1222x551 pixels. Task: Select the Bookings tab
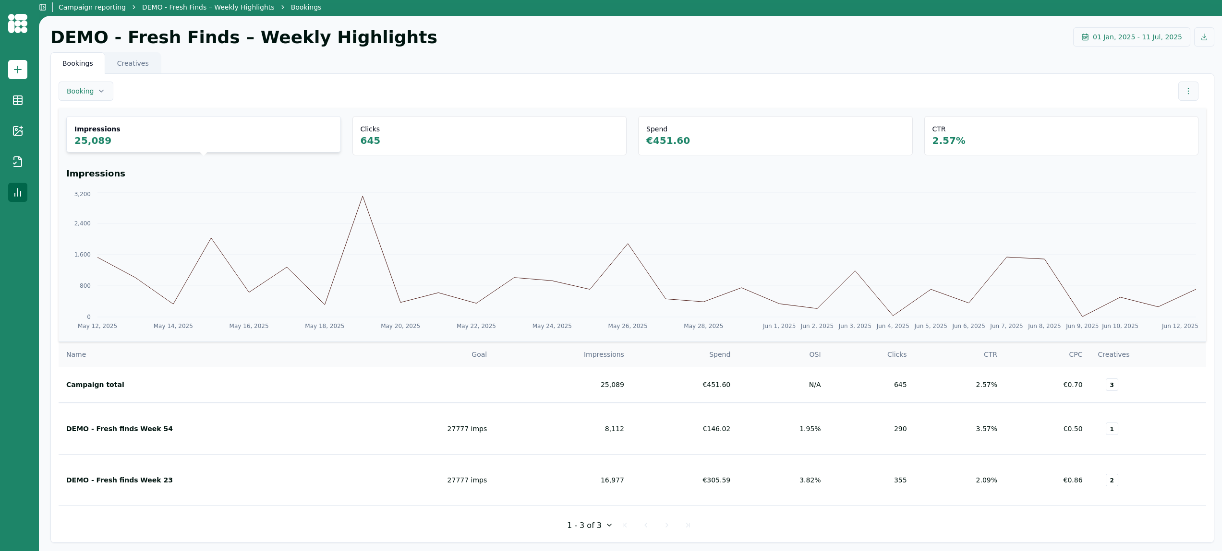tap(78, 63)
